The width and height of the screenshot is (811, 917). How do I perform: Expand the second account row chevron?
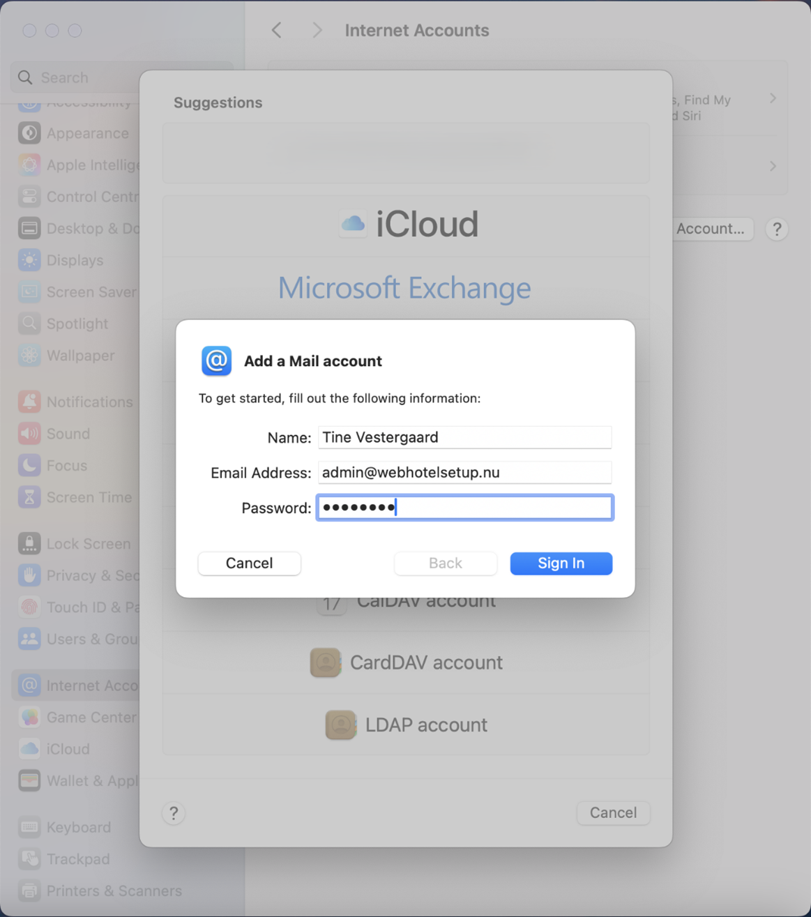pos(773,166)
